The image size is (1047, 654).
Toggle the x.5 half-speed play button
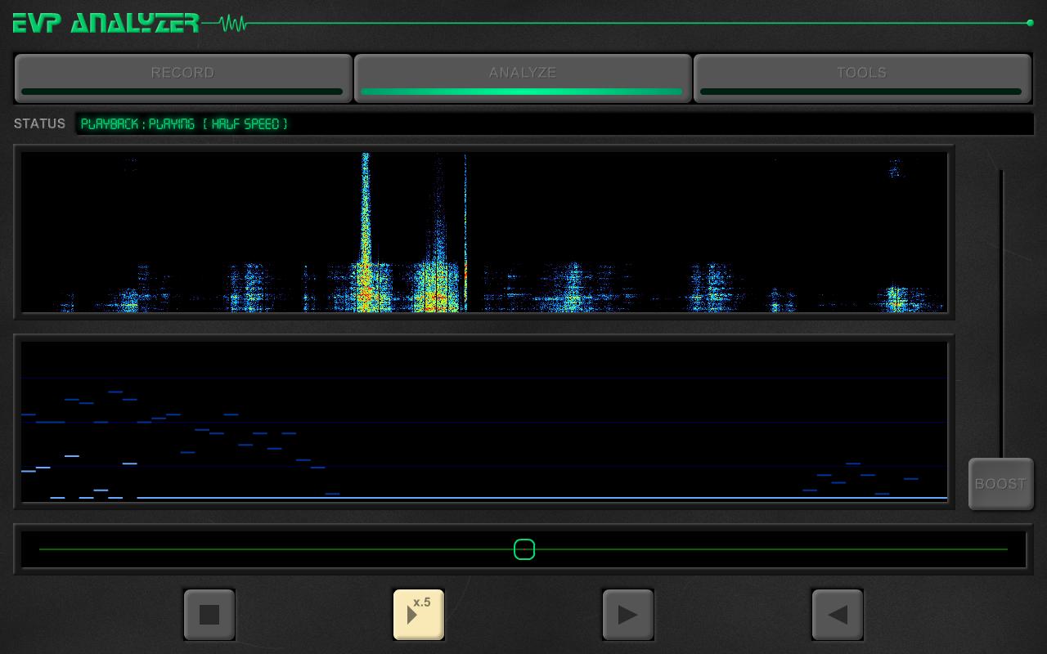coord(419,615)
